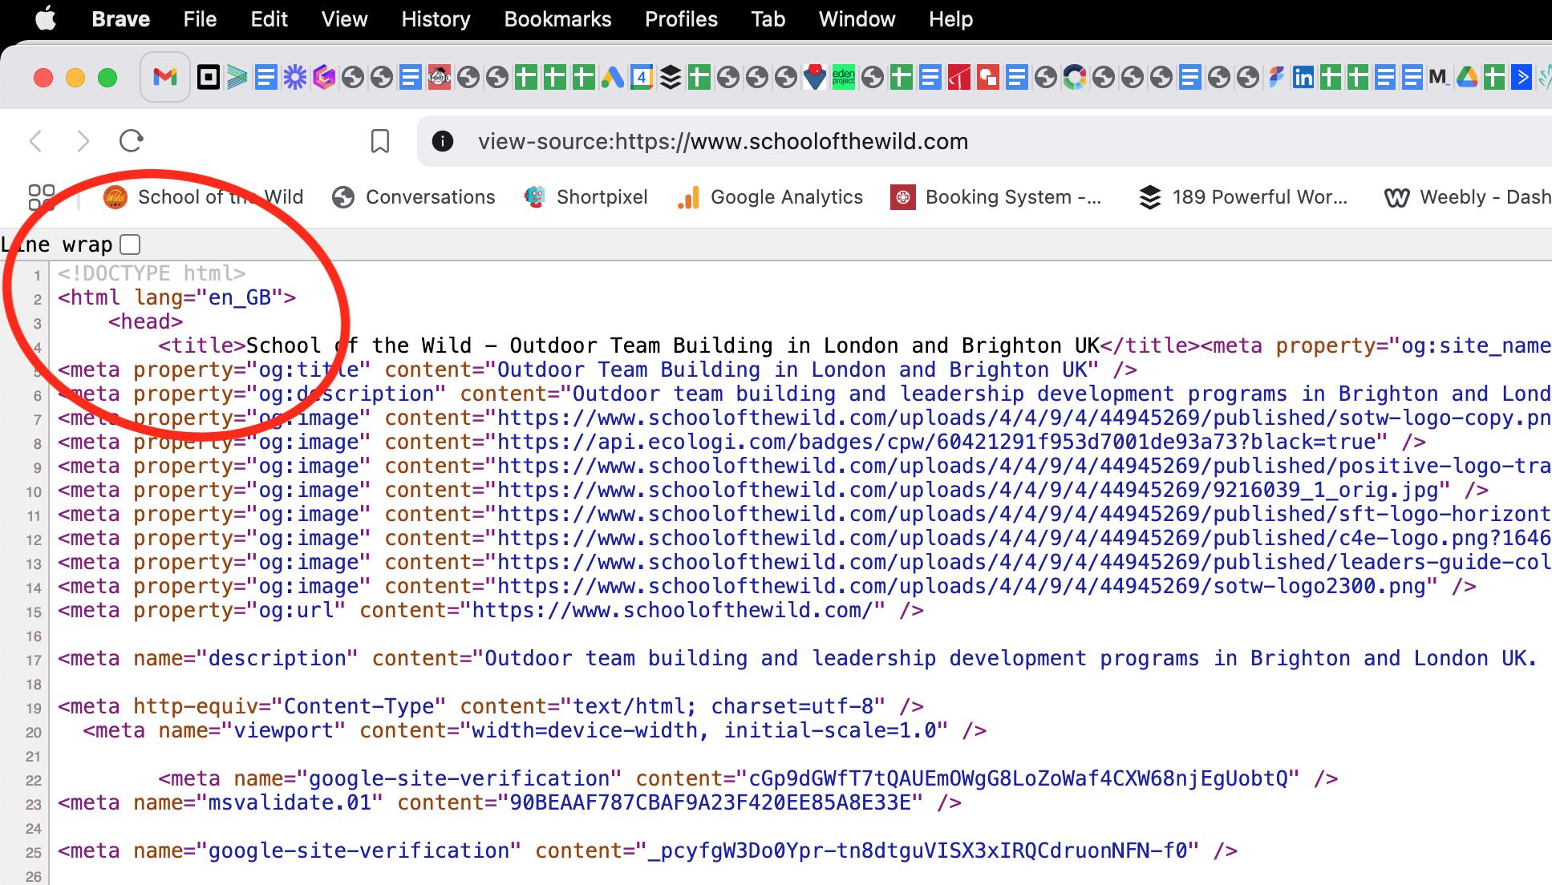This screenshot has width=1552, height=885.
Task: Open the tab groups grid icon
Action: pyautogui.click(x=42, y=197)
